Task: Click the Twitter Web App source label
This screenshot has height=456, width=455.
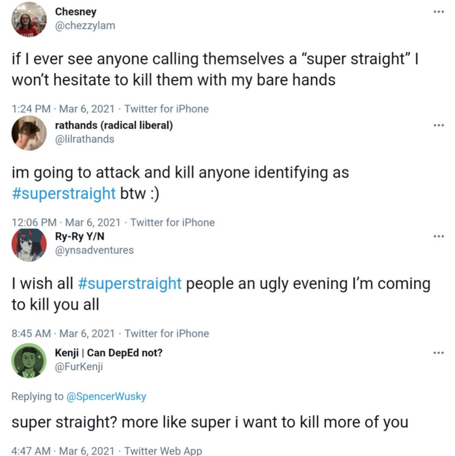Action: click(163, 451)
